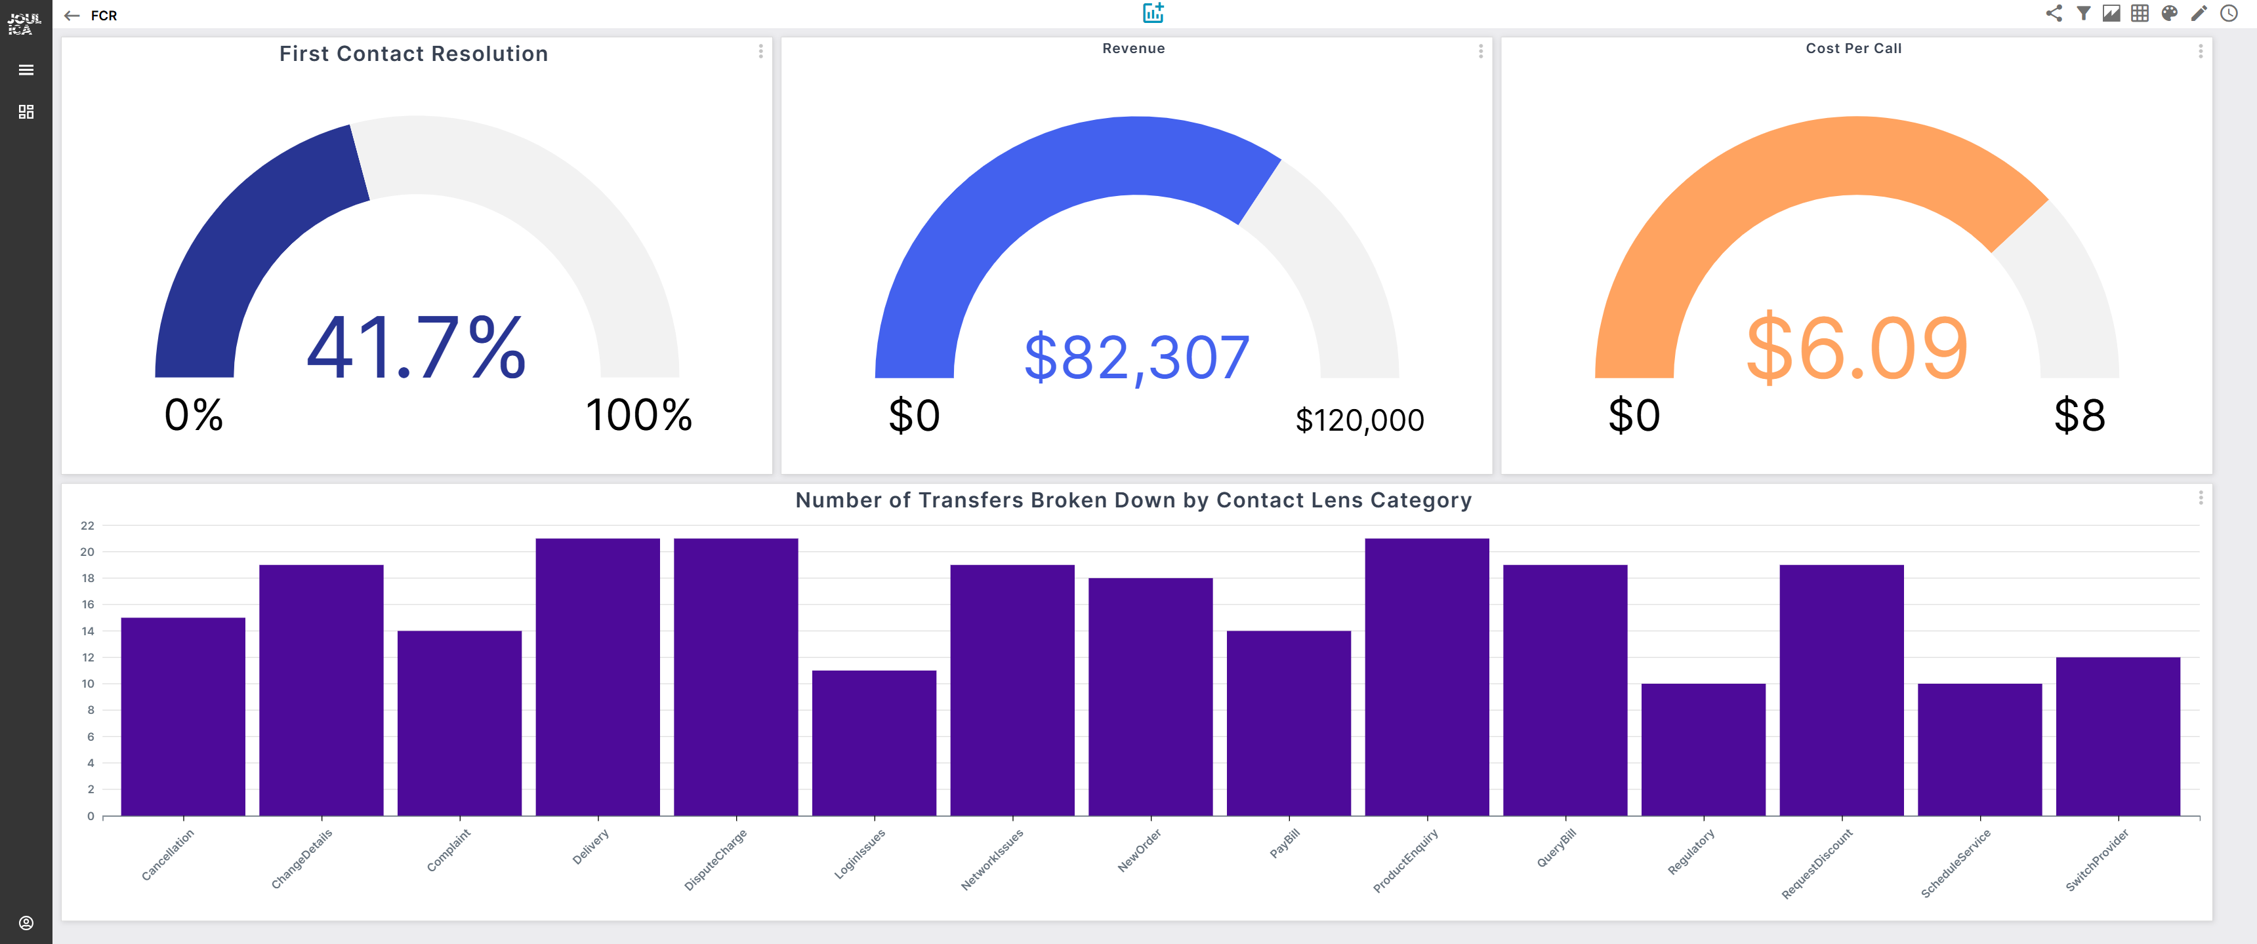2257x944 pixels.
Task: Click the SwitchProvider bar
Action: tap(2119, 736)
